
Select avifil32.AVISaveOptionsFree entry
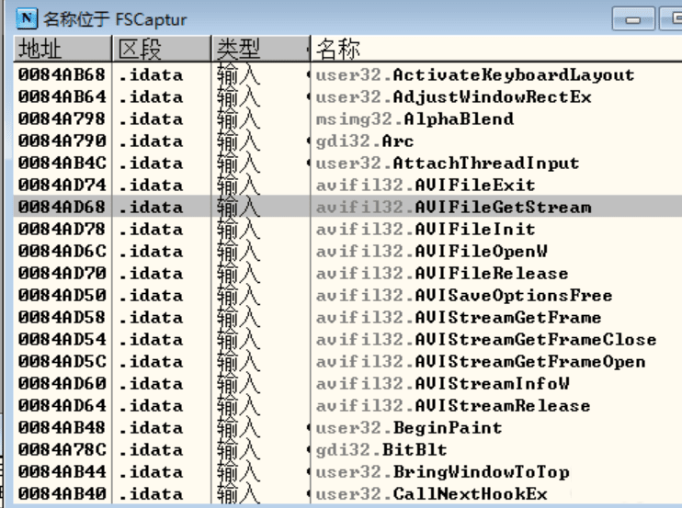click(x=463, y=296)
